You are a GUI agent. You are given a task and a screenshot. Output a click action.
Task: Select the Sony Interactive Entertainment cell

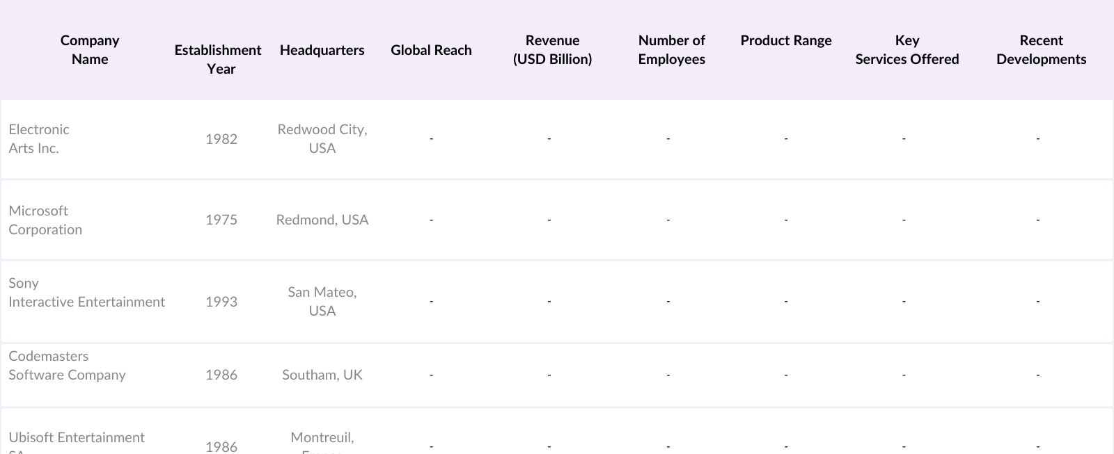click(86, 292)
